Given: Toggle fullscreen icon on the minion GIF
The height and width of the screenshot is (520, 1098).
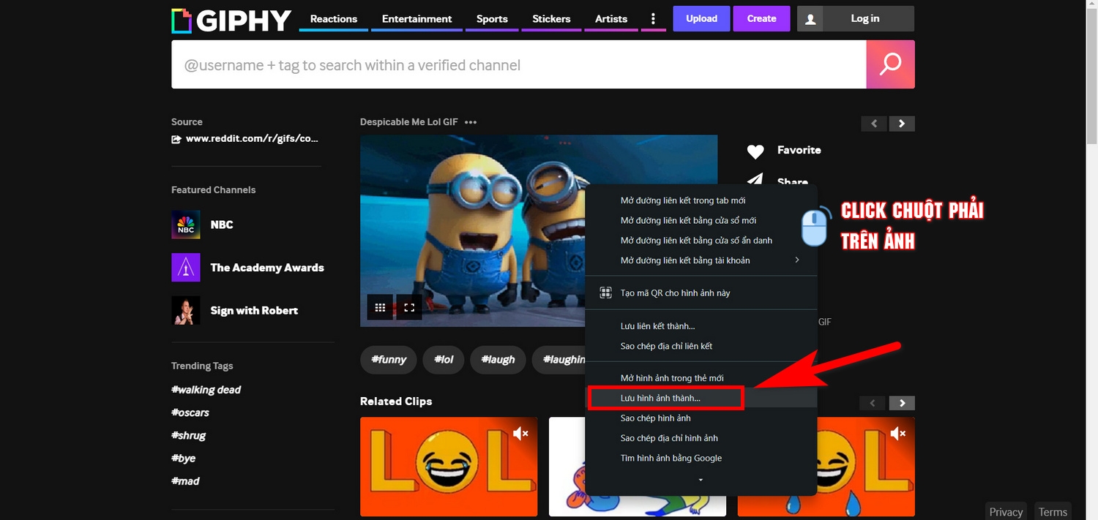Looking at the screenshot, I should (409, 307).
